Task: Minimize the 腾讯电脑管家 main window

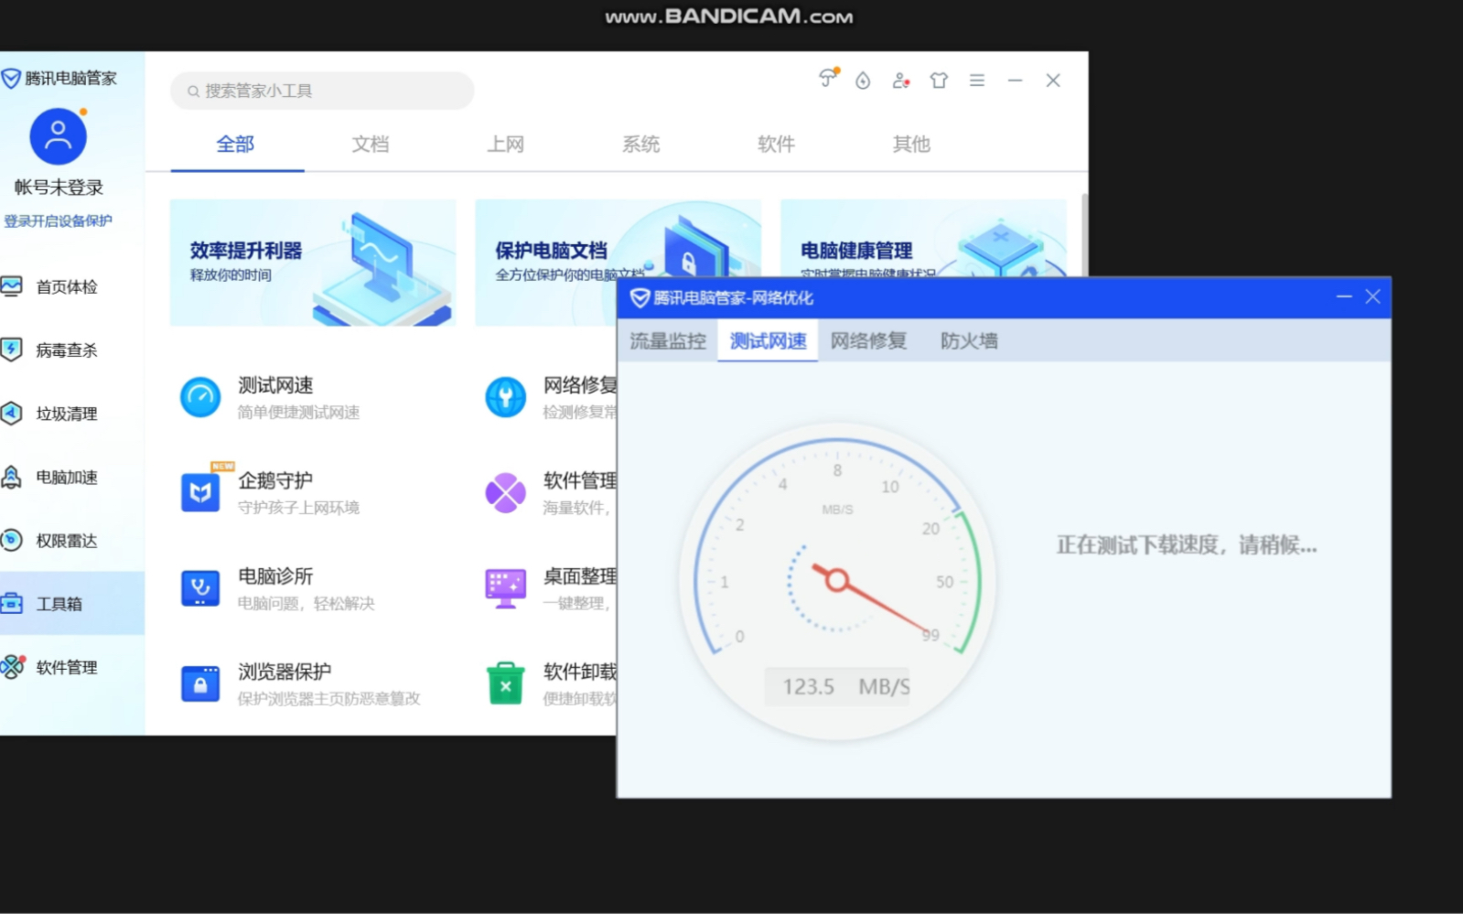Action: coord(1016,81)
